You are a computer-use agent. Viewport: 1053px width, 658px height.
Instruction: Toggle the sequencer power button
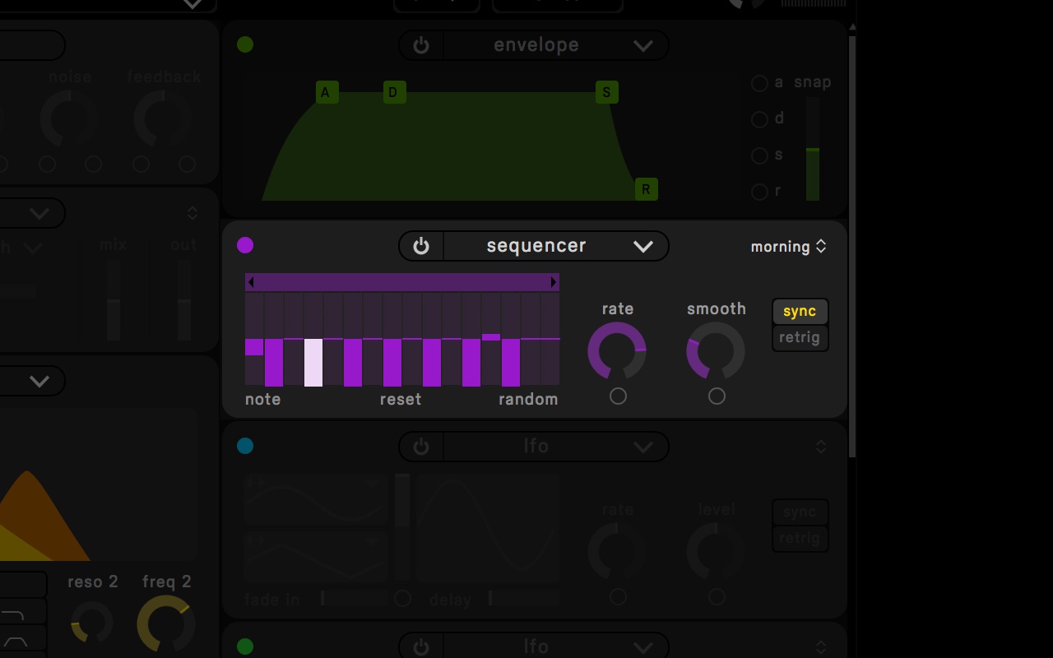(x=421, y=246)
